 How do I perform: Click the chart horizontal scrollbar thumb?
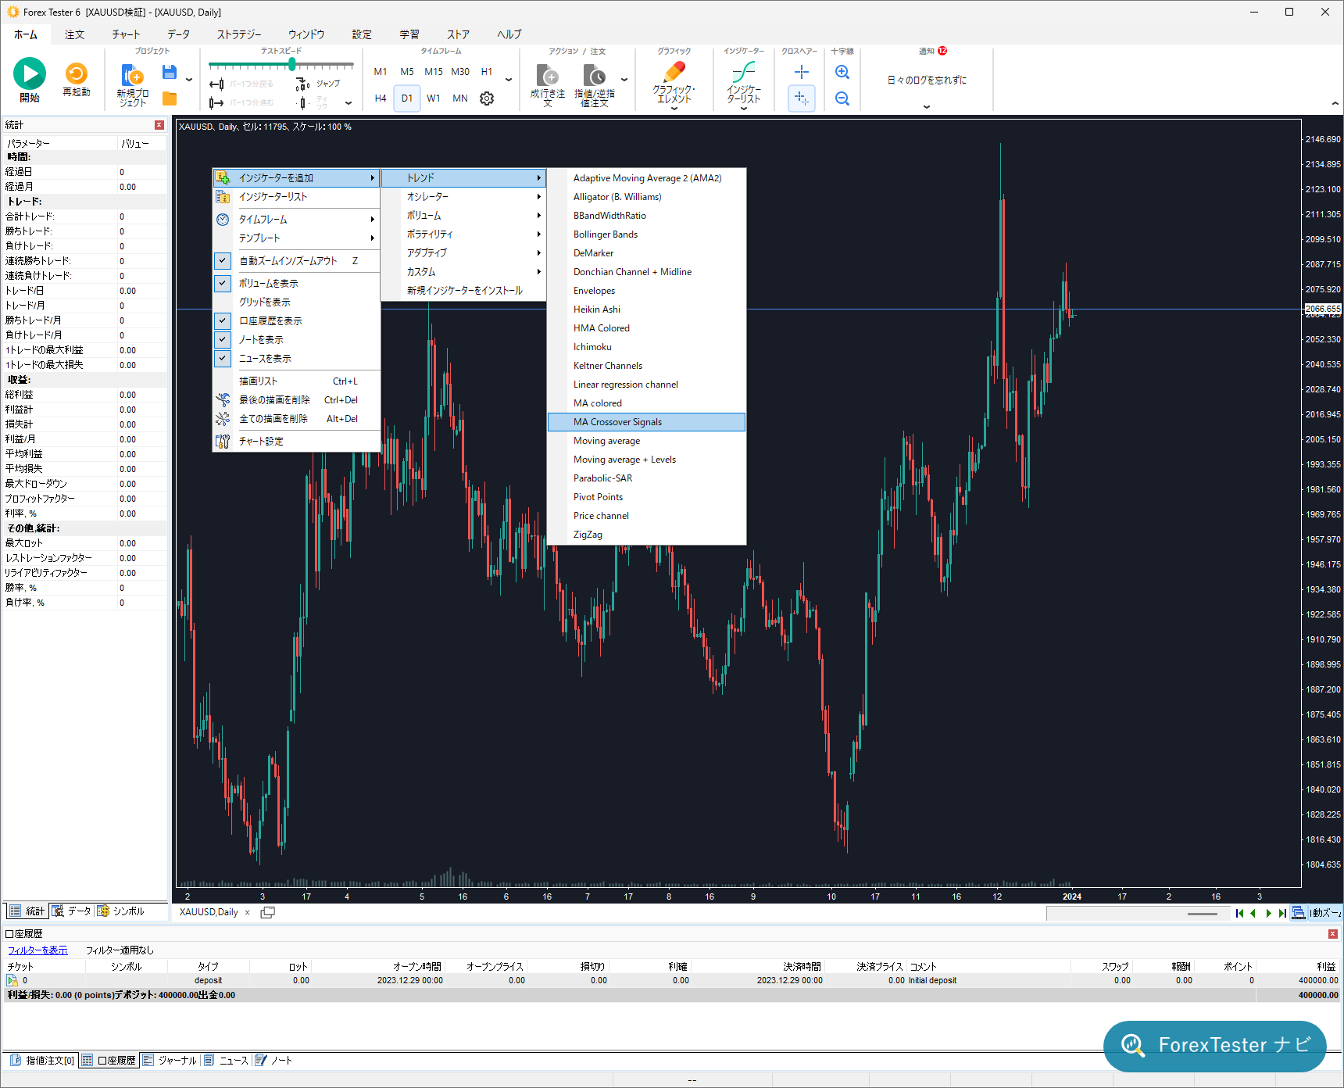point(1202,914)
